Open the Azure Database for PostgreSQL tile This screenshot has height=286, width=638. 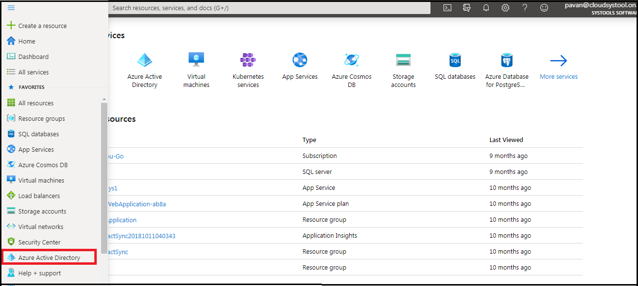[507, 71]
